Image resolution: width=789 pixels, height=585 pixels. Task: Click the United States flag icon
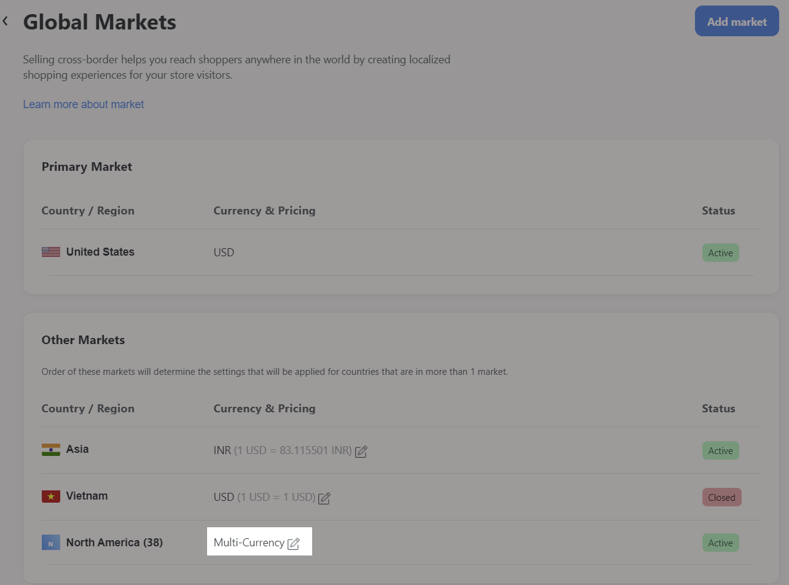tap(51, 252)
